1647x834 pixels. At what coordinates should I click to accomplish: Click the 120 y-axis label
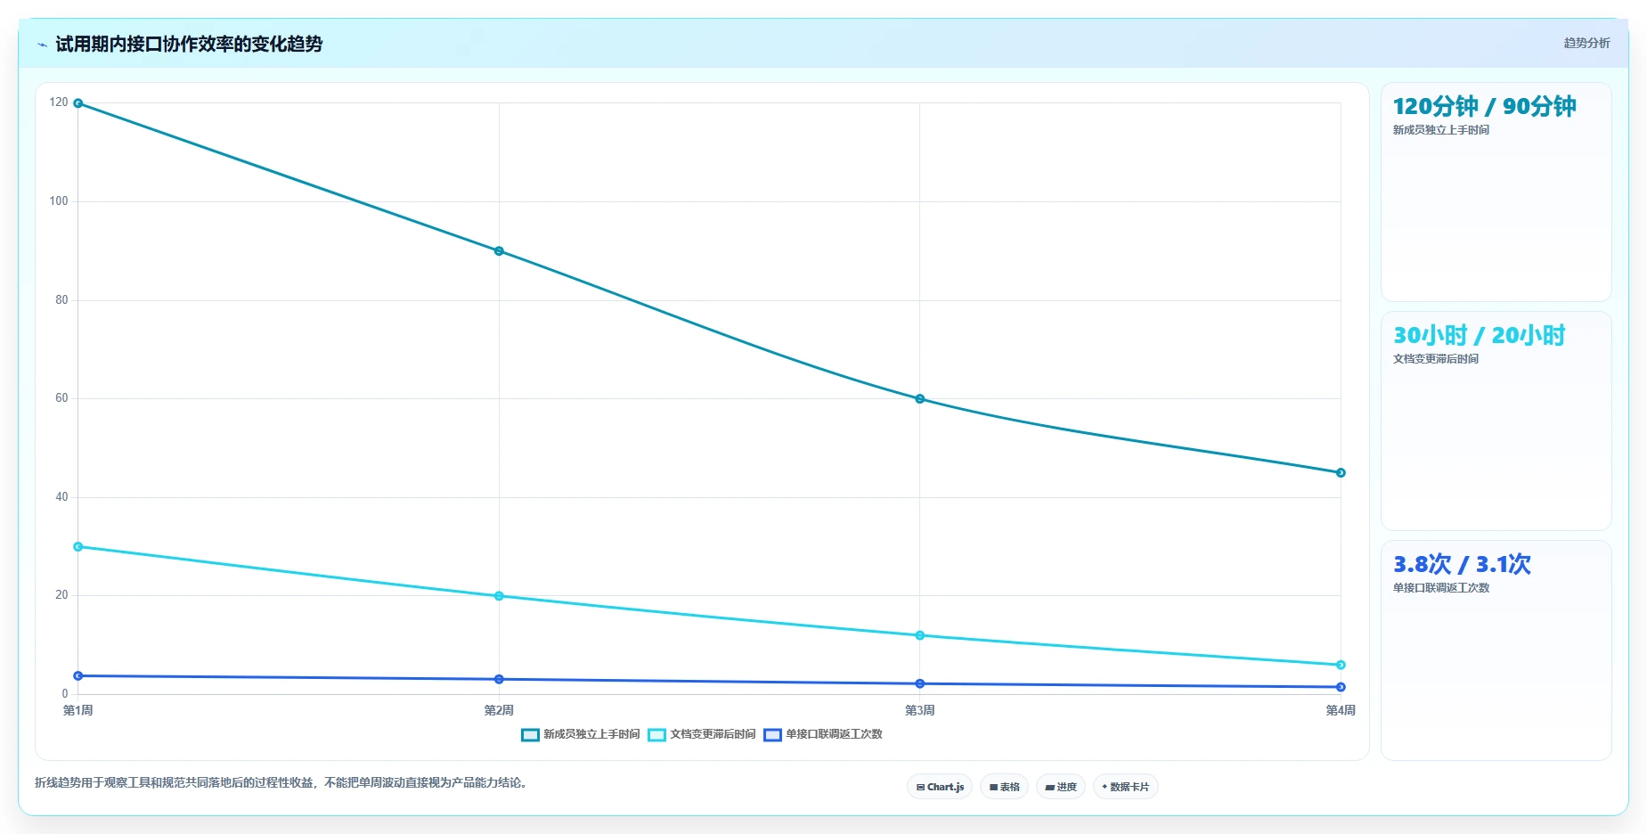[x=59, y=102]
